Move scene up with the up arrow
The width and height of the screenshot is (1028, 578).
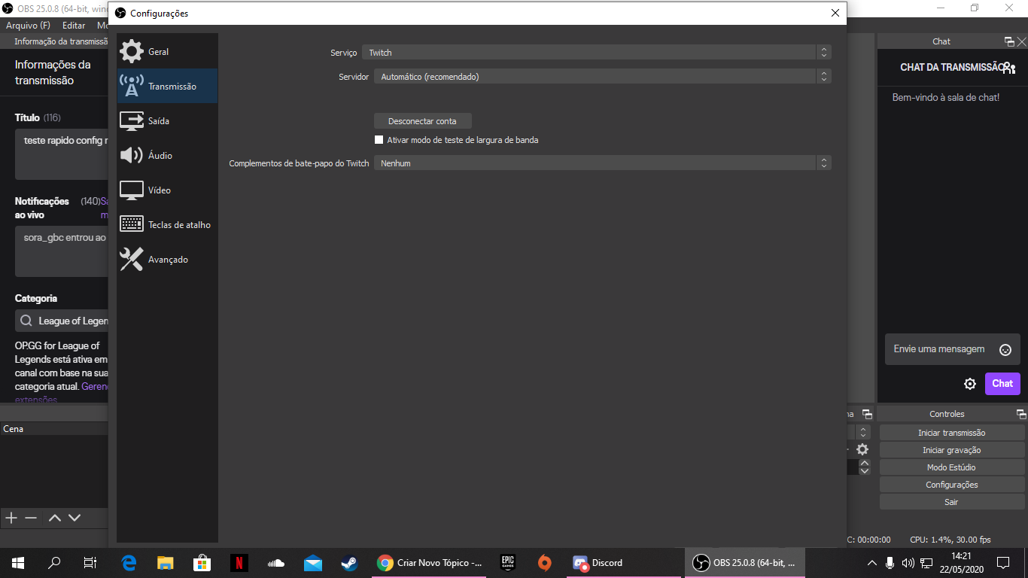pos(55,518)
